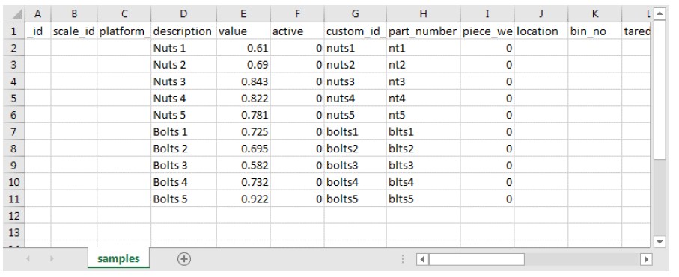This screenshot has width=679, height=277.
Task: Select the active cell in Nuts 2 row
Action: tap(297, 65)
